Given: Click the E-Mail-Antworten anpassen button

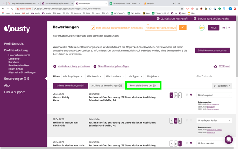Looking at the screenshot, I should [x=213, y=50].
